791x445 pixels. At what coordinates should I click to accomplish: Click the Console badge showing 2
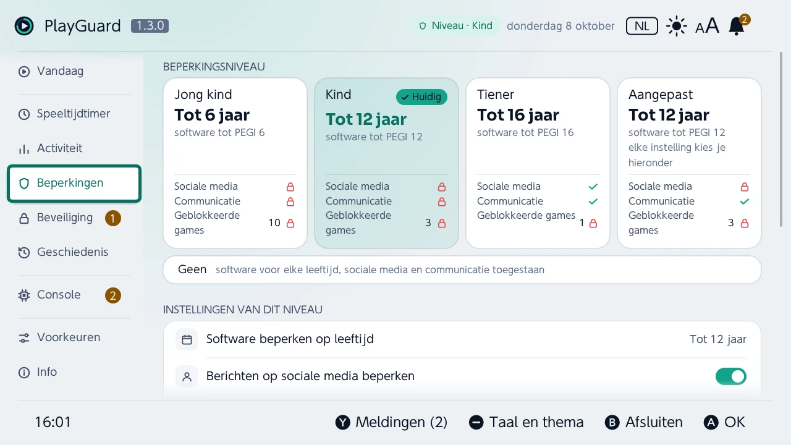pyautogui.click(x=112, y=295)
